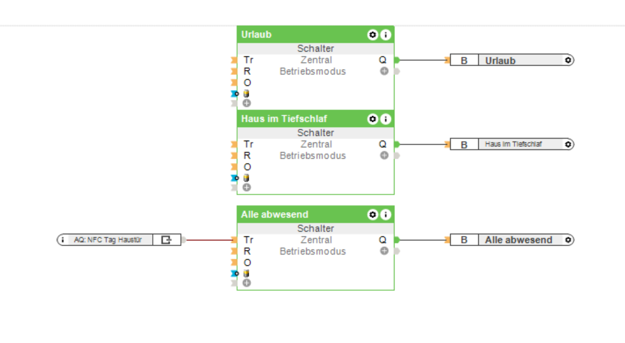Show info for Haus im Tiefschlaf block
Viewport: 625px width, 343px height.
(x=385, y=119)
